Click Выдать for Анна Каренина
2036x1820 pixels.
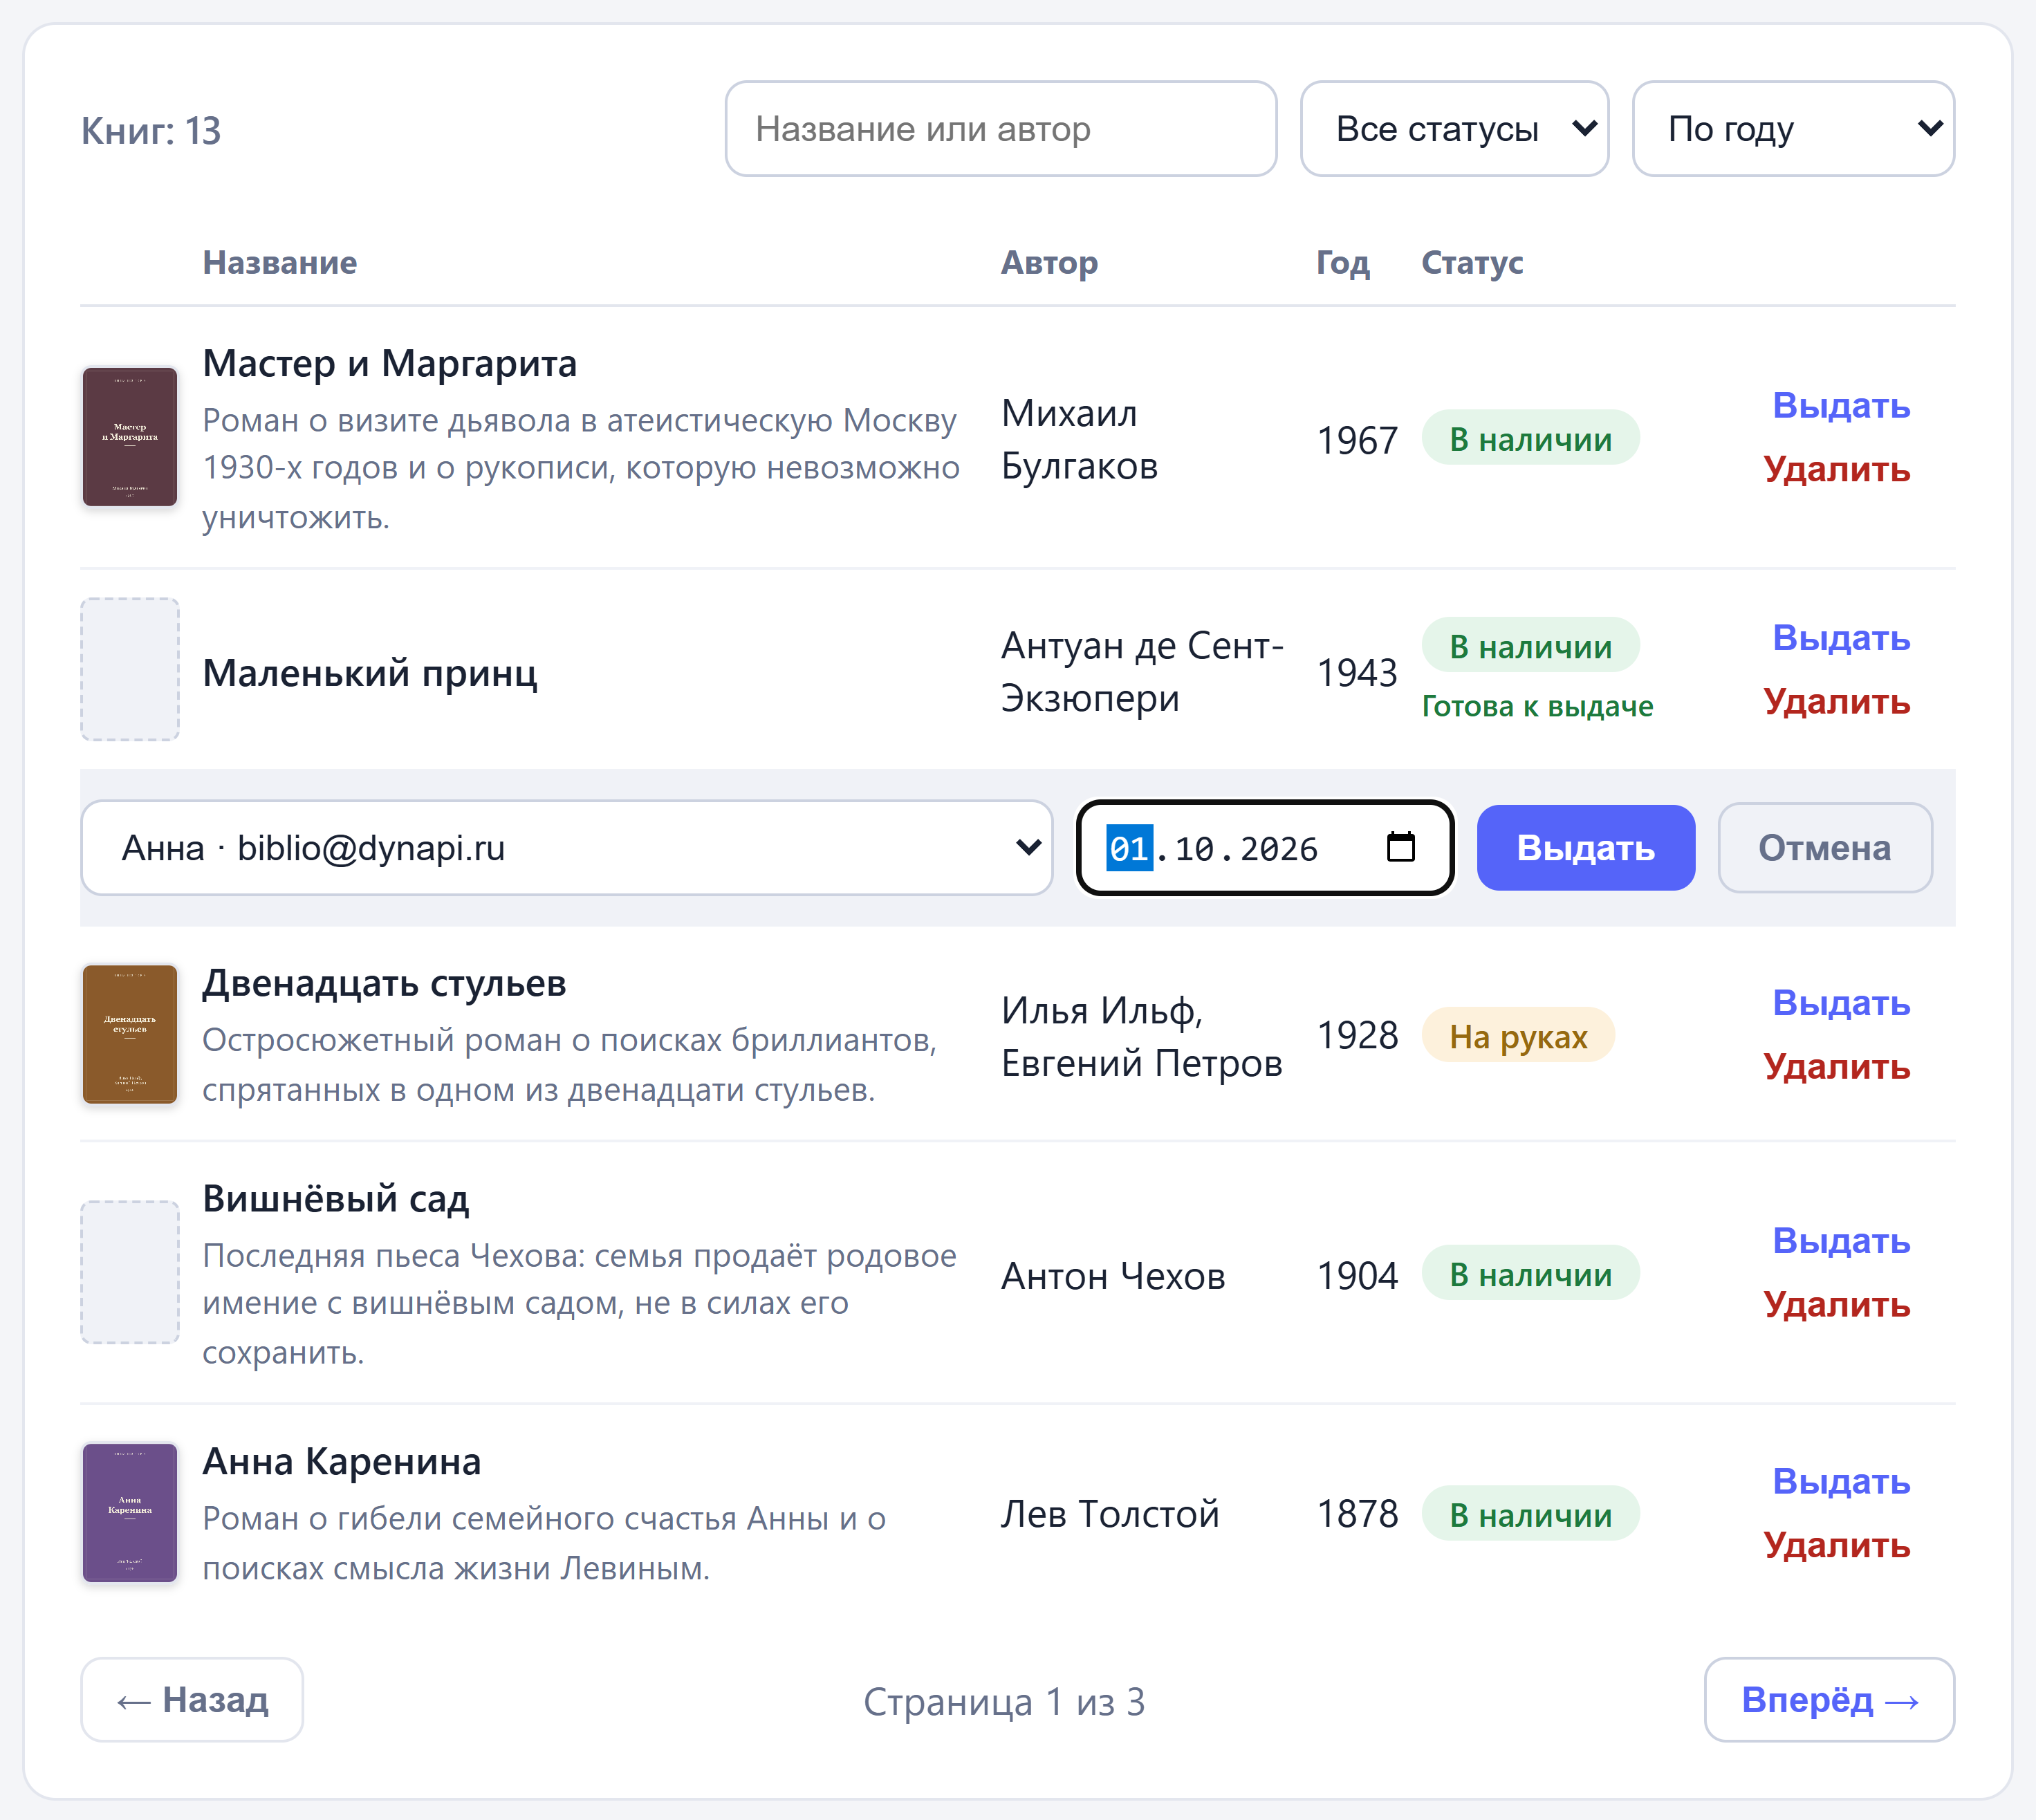pos(1841,1481)
